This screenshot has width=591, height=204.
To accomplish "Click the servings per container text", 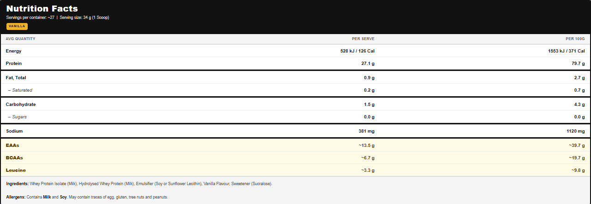I will pos(30,17).
